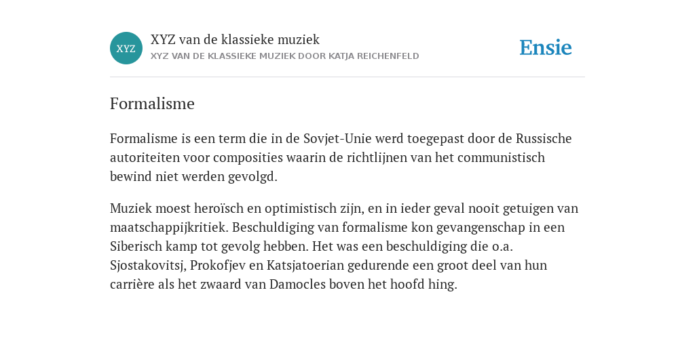Click the word 'maatschappijkritiek' in second paragraph
Image resolution: width=695 pixels, height=347 pixels.
click(169, 228)
